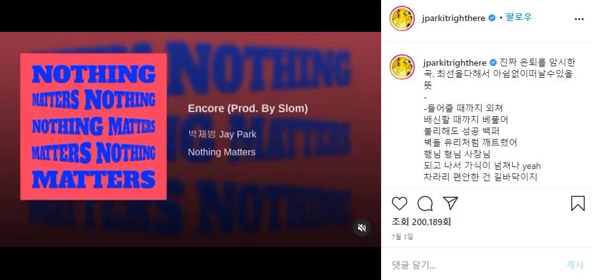The width and height of the screenshot is (592, 280).
Task: Share post with paper plane icon
Action: 451,203
